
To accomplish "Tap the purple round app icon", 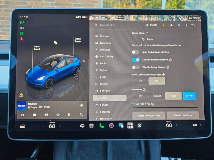I will [x=111, y=126].
